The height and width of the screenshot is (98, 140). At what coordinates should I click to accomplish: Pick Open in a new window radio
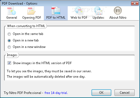[x=9, y=47]
